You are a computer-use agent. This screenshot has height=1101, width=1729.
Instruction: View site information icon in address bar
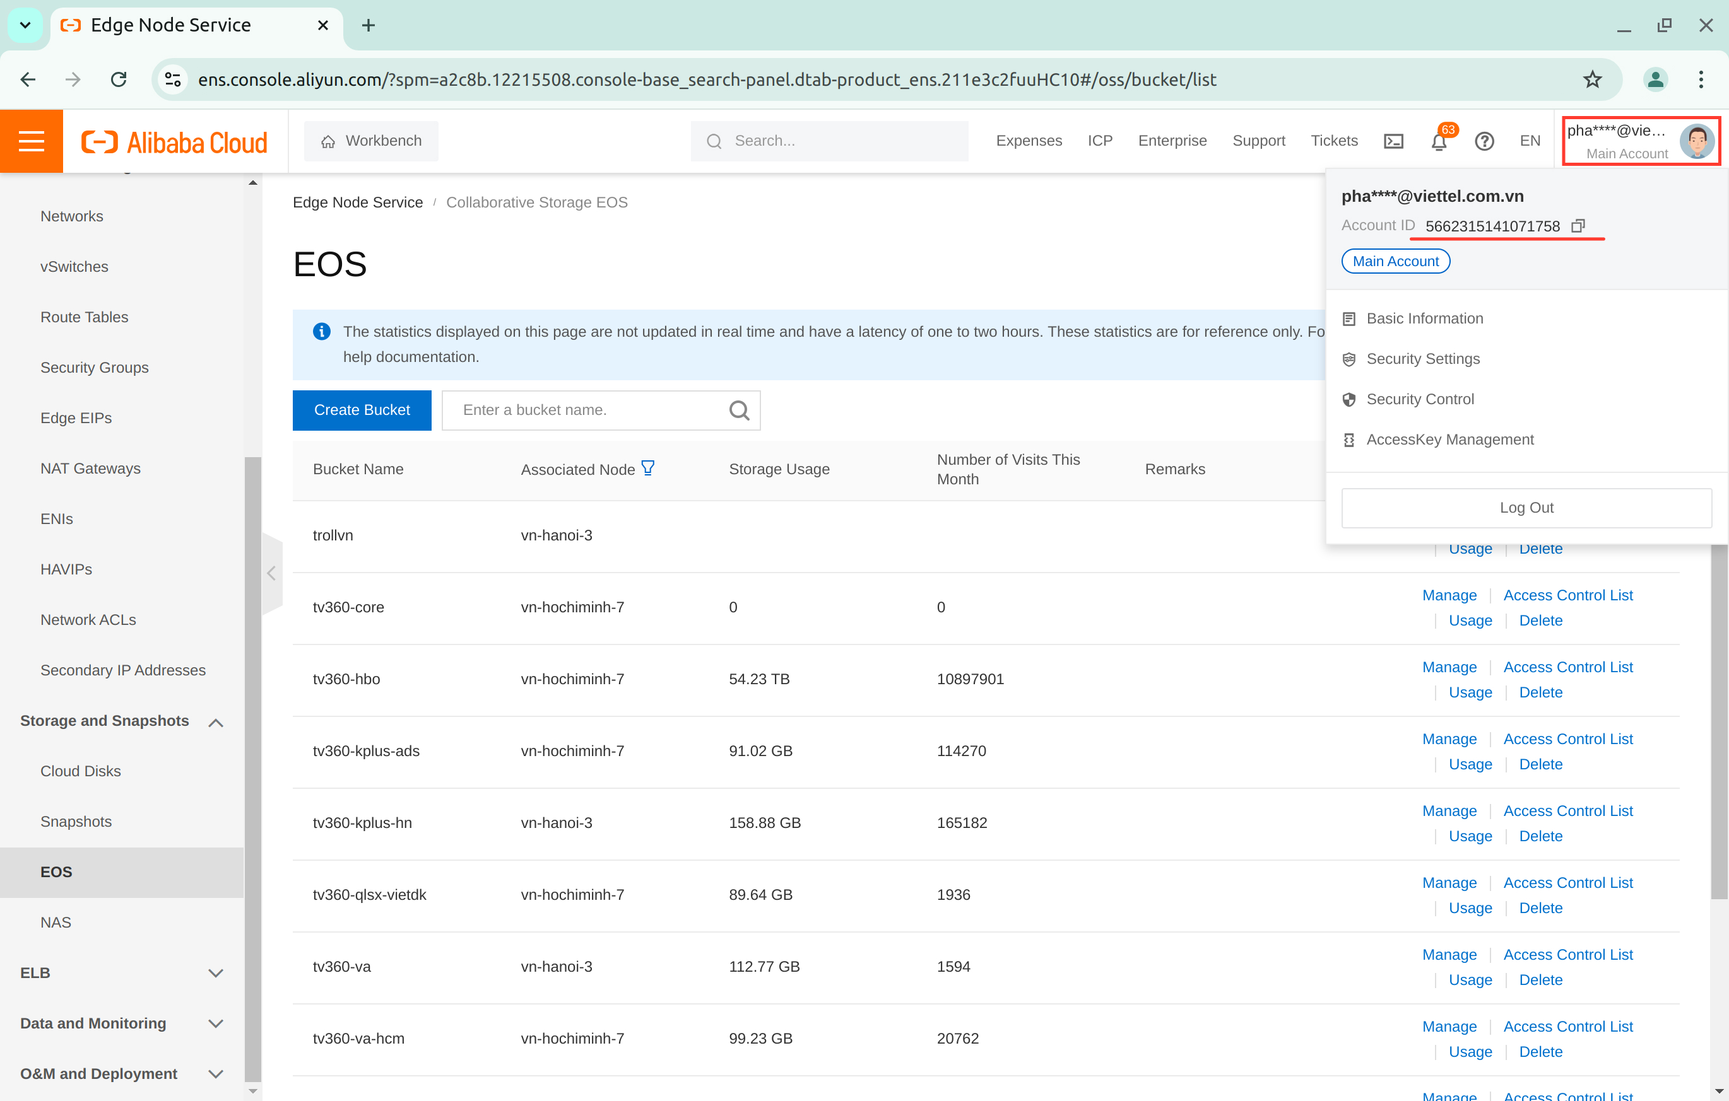pos(172,79)
